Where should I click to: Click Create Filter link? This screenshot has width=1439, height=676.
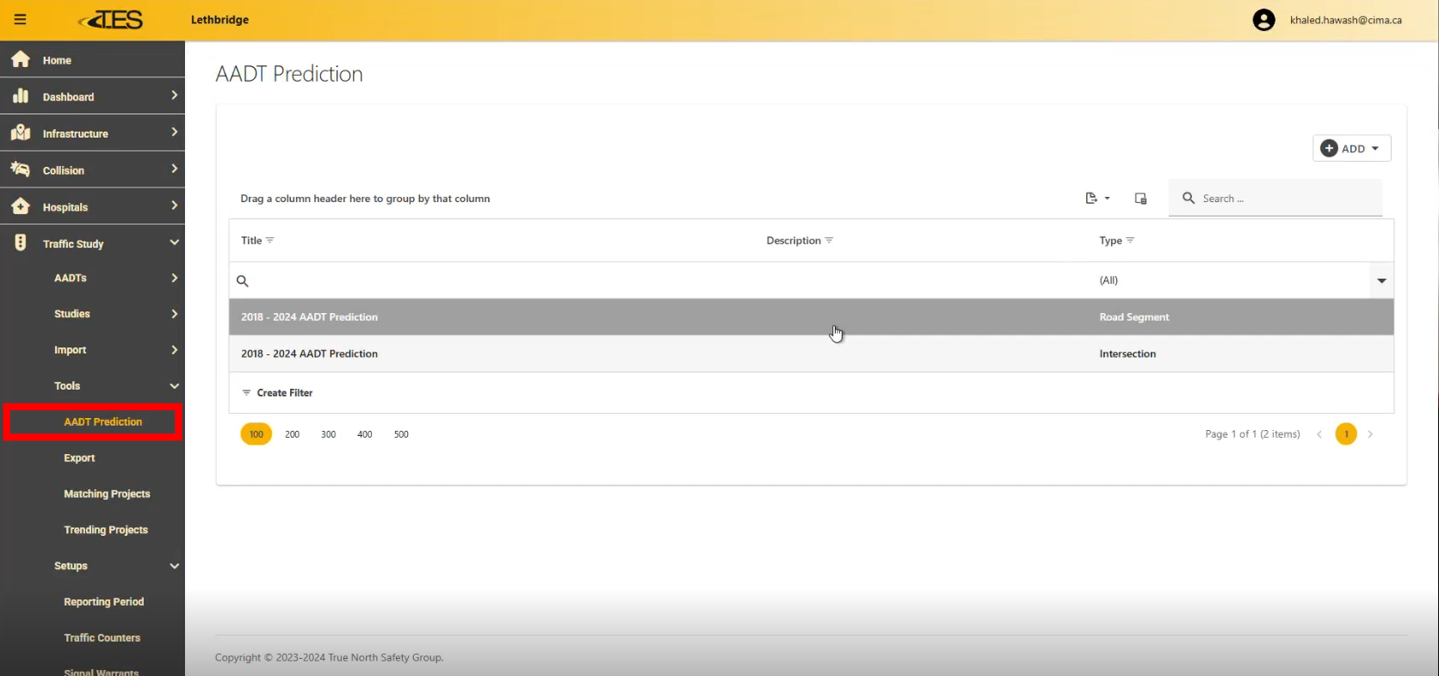pyautogui.click(x=284, y=393)
